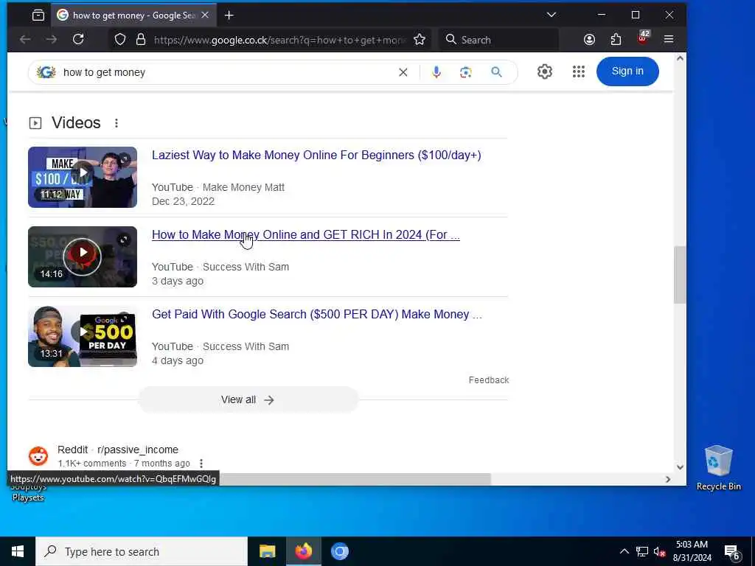Image resolution: width=755 pixels, height=566 pixels.
Task: Open the Windows Start menu
Action: pyautogui.click(x=18, y=551)
